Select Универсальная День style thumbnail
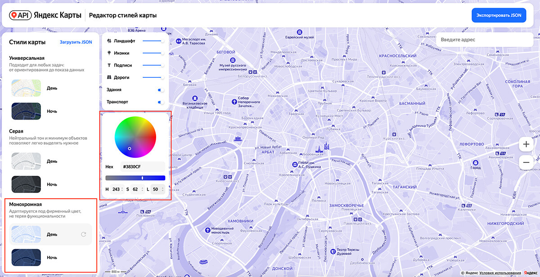Viewport: 540px width, 277px height. pos(26,88)
